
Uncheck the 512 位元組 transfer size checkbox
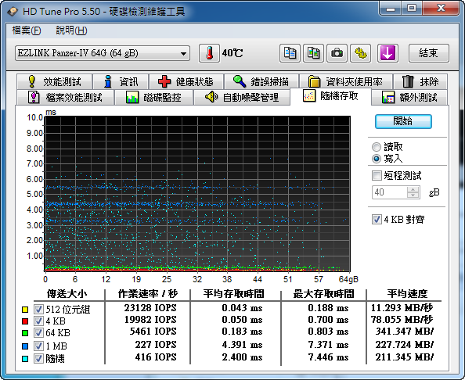click(38, 309)
